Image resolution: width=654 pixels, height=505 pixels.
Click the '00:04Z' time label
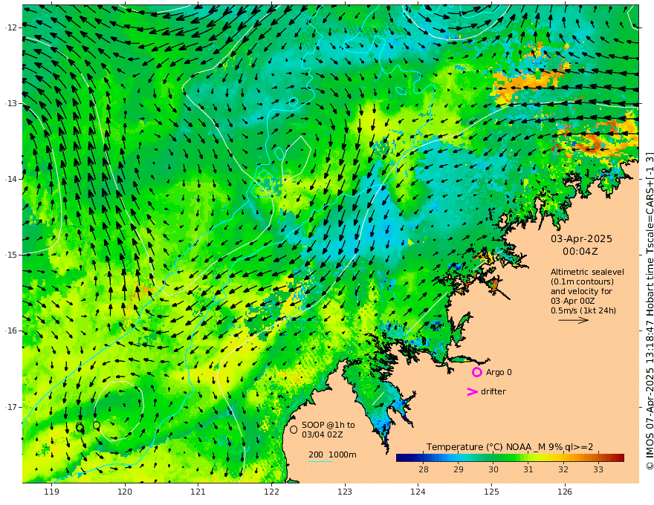click(x=580, y=252)
